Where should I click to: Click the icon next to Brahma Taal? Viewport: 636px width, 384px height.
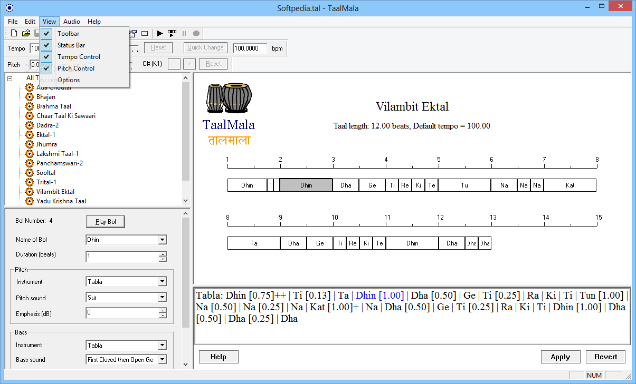click(x=30, y=106)
